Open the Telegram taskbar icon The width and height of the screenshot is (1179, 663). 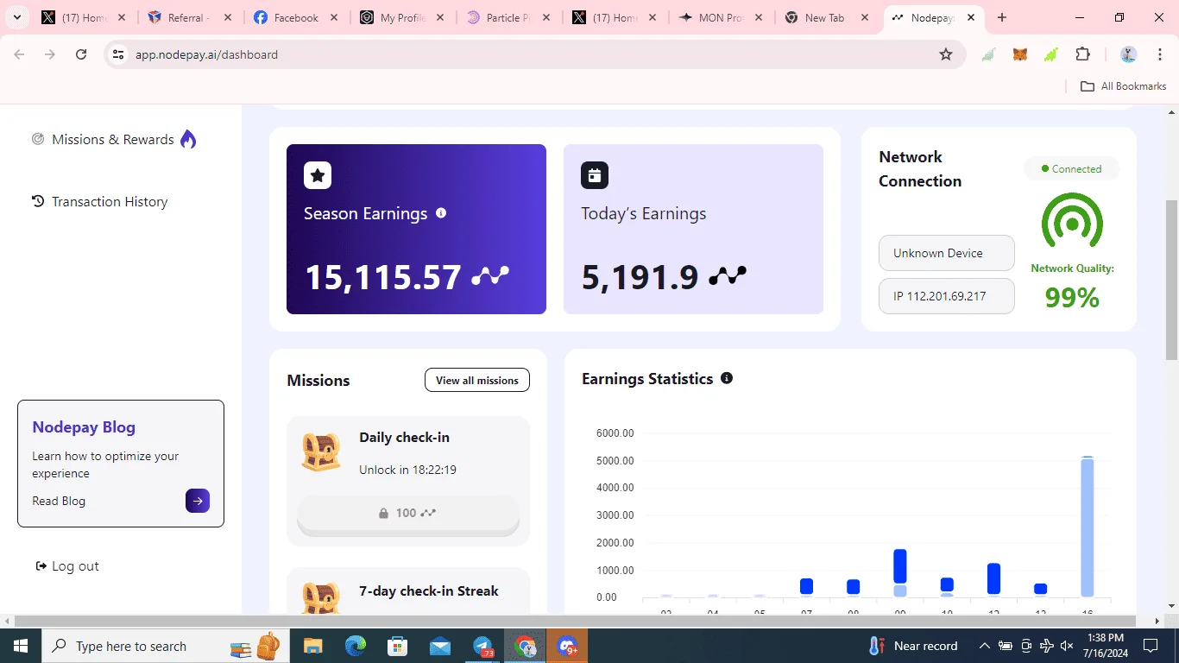point(483,646)
